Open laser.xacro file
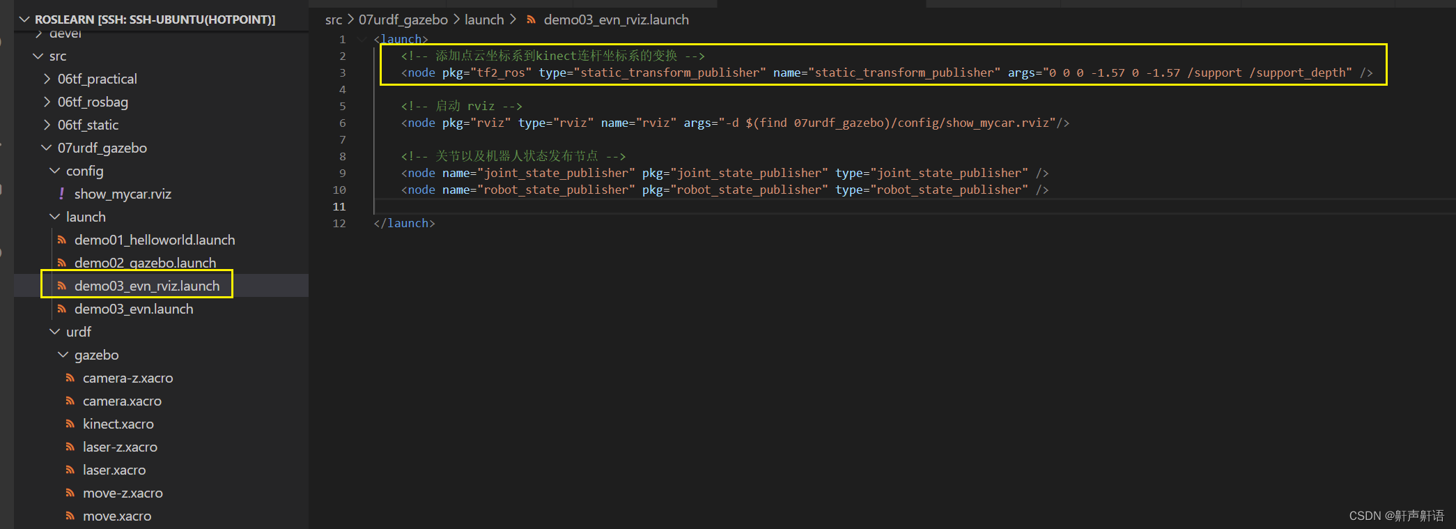This screenshot has height=529, width=1456. click(114, 470)
